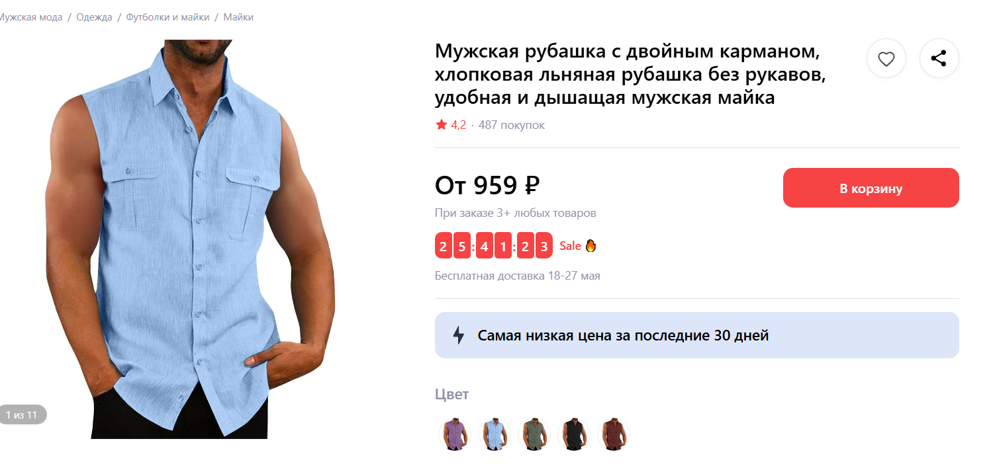Select the purple shirt color swatch

[x=454, y=434]
